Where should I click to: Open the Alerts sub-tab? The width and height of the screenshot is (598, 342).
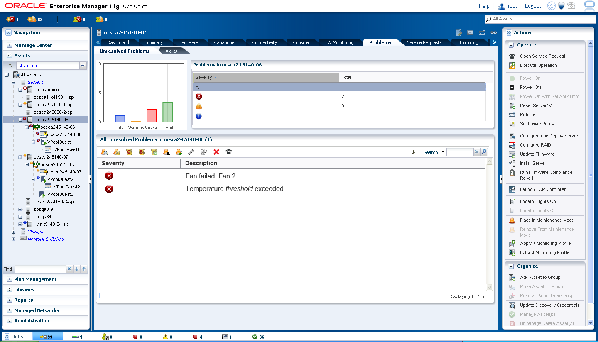(171, 51)
